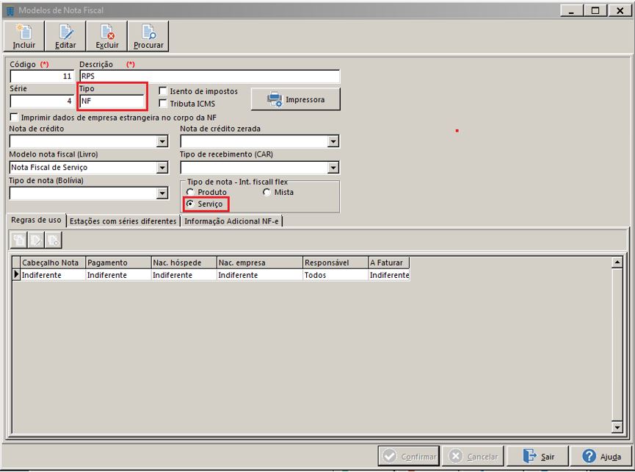
Task: Expand the Tipo de nota (Bolívia) dropdown
Action: point(162,193)
